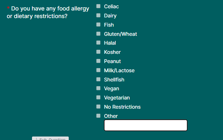Tick the Dairy option
Image resolution: width=223 pixels, height=140 pixels.
coord(99,15)
